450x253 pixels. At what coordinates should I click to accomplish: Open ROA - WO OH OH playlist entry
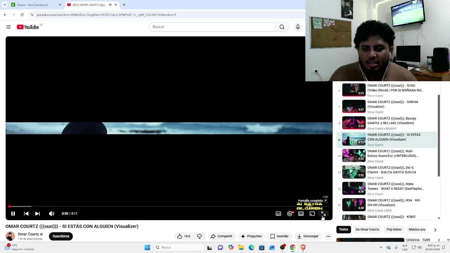[387, 205]
